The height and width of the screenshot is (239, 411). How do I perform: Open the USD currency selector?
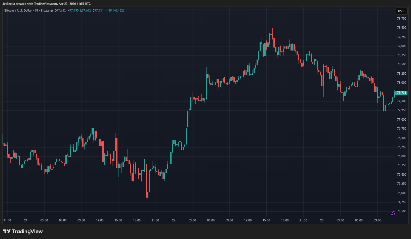[x=401, y=11]
